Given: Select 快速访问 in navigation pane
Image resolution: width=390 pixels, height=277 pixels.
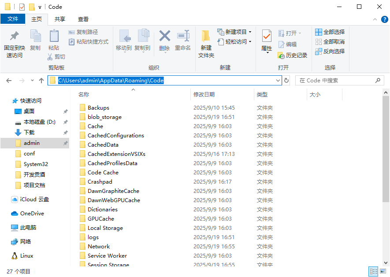Looking at the screenshot, I should pyautogui.click(x=27, y=101).
